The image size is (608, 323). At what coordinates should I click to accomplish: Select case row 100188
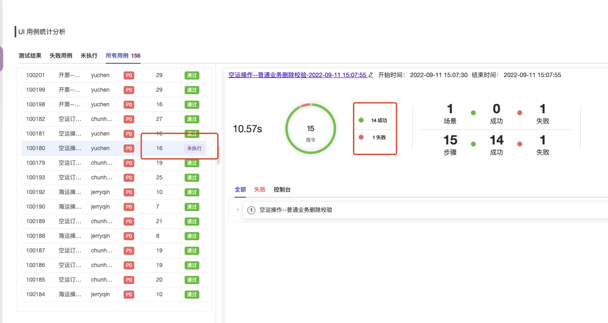(114, 236)
